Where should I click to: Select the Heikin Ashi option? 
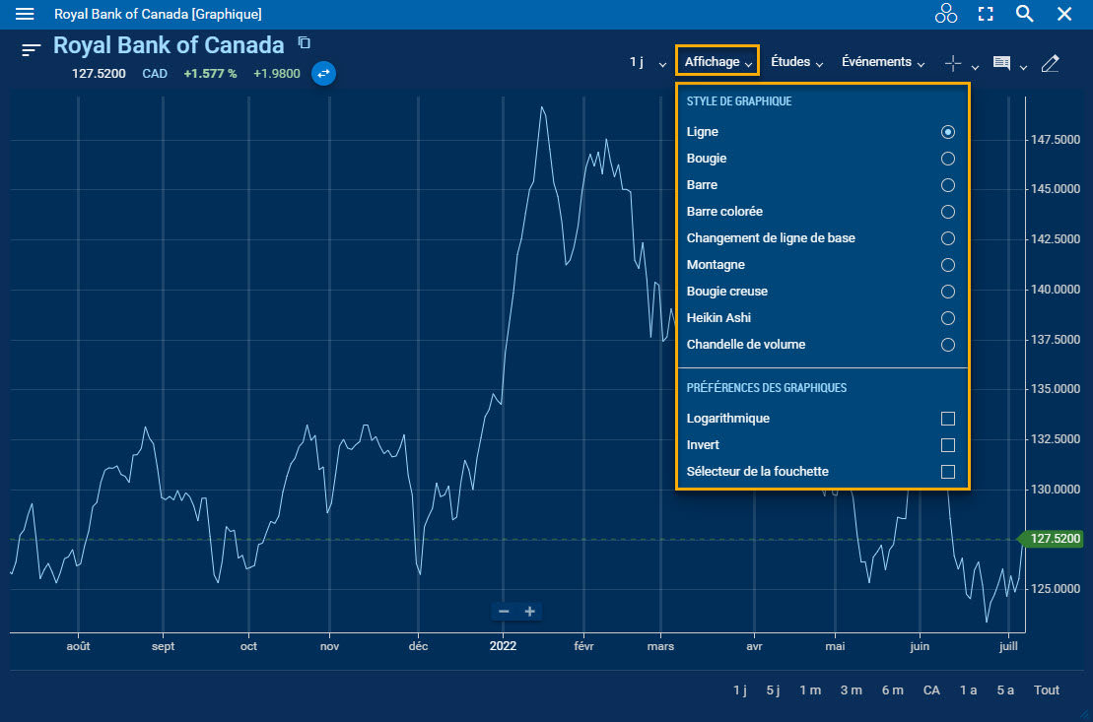(x=947, y=318)
